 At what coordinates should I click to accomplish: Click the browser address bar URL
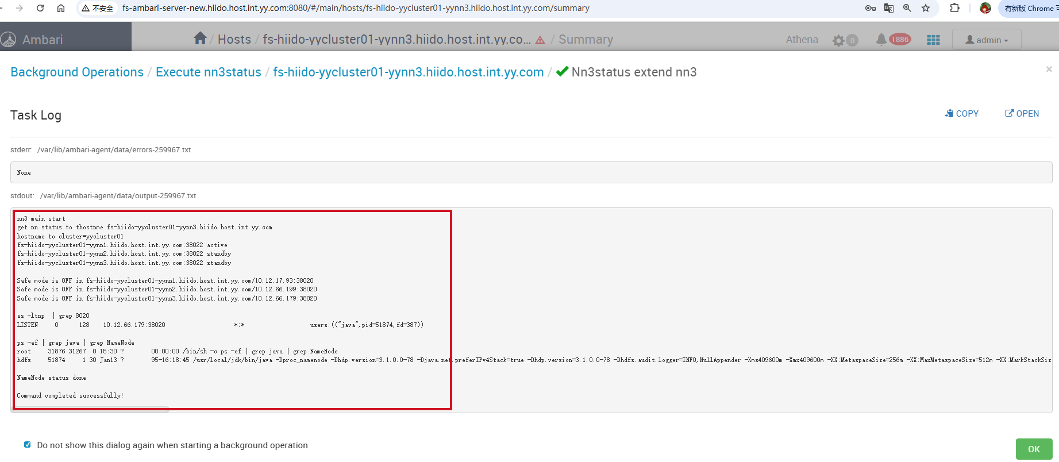click(356, 8)
